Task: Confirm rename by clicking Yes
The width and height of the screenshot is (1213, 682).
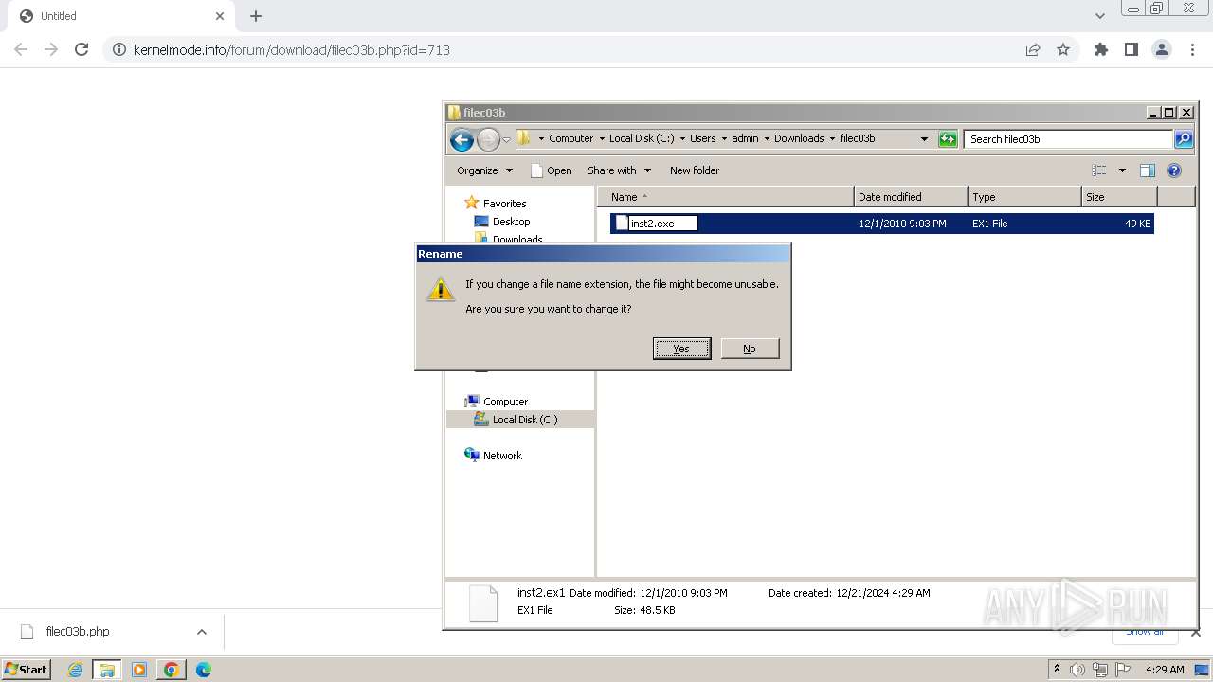Action: [681, 349]
